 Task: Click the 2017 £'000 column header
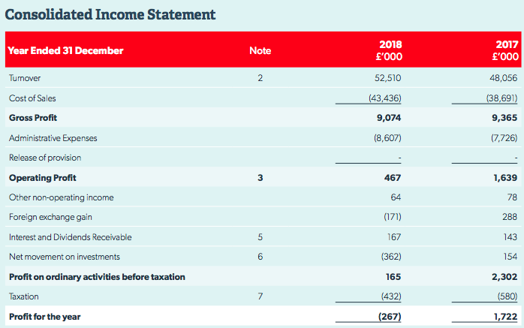505,50
